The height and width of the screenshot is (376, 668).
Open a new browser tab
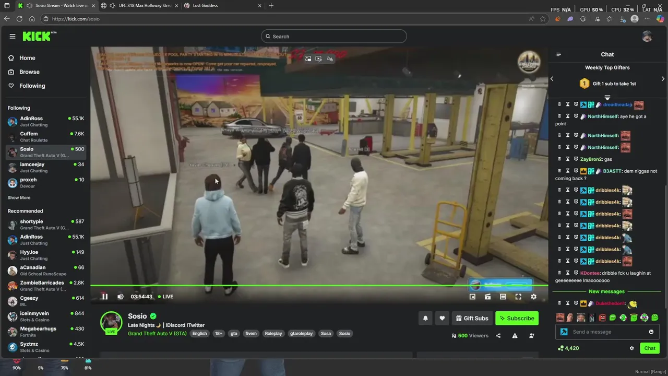271,6
